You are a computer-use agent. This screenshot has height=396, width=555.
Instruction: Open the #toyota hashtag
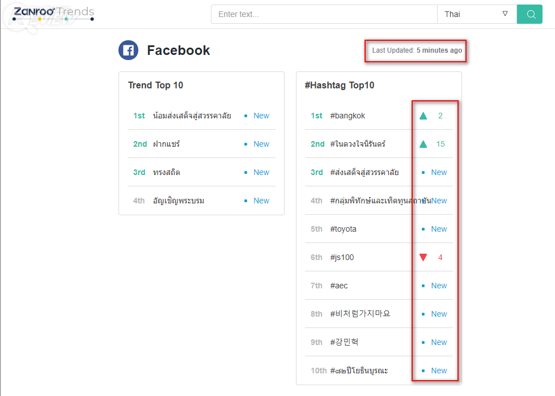pyautogui.click(x=344, y=229)
